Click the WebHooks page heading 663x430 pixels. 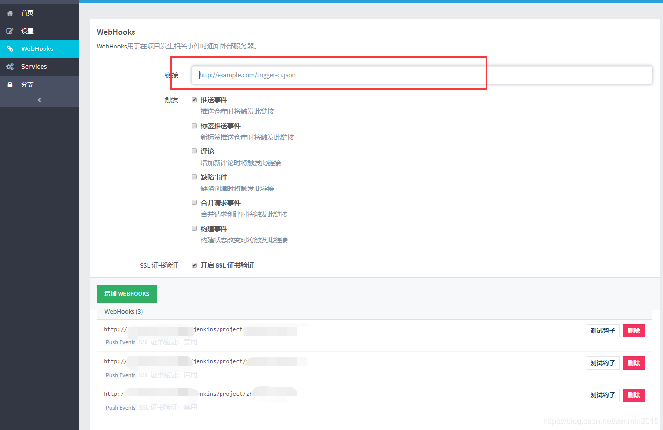116,32
